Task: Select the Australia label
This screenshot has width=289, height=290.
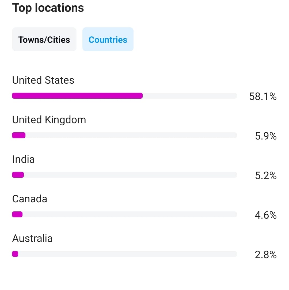Action: pyautogui.click(x=32, y=238)
